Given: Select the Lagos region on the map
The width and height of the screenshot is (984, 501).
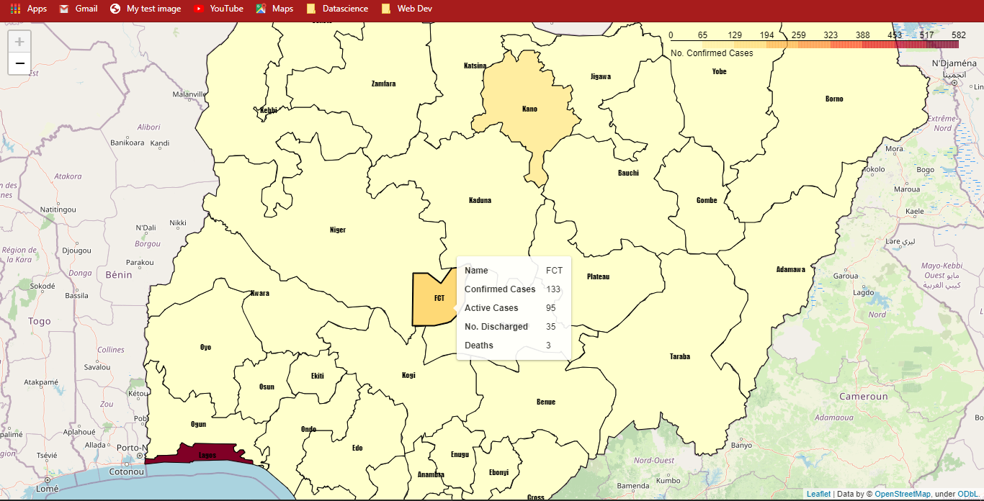Looking at the screenshot, I should pos(209,453).
